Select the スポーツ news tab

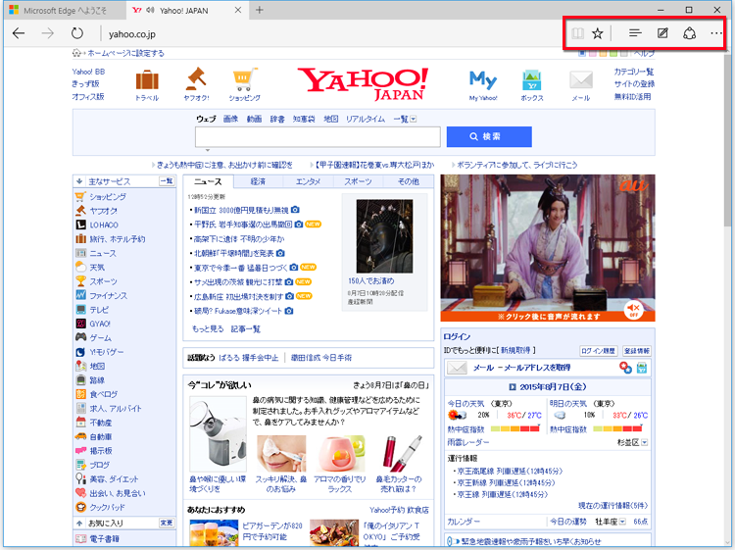(359, 181)
